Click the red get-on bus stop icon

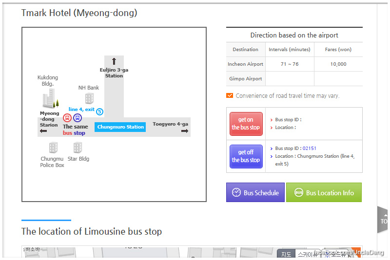(x=67, y=118)
